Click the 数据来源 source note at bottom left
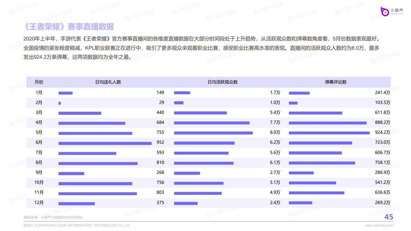The height and width of the screenshot is (231, 411). click(x=53, y=217)
